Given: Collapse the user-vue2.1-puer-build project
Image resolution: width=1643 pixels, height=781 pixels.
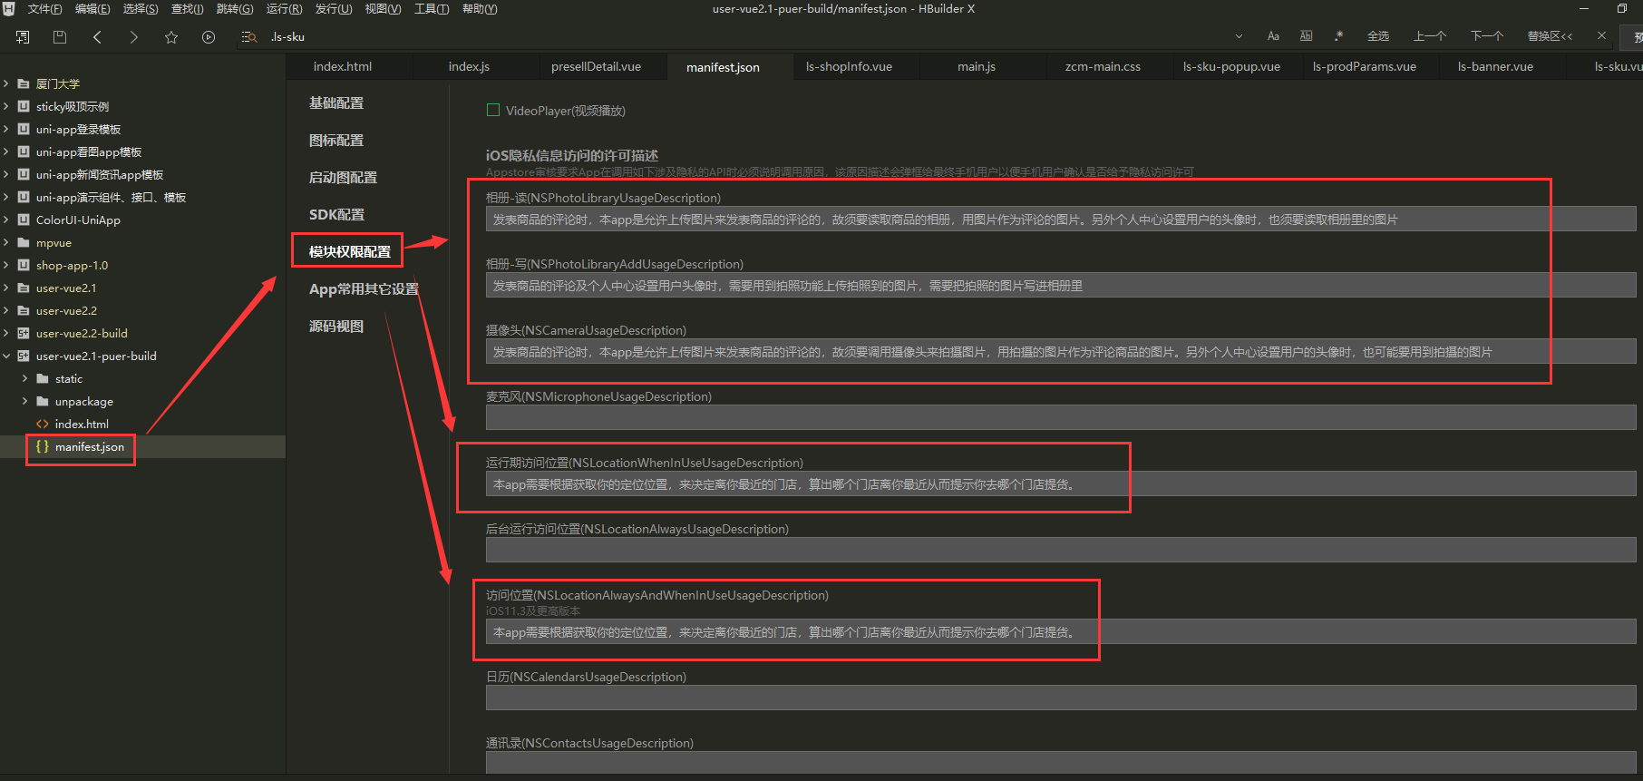Looking at the screenshot, I should pyautogui.click(x=6, y=356).
